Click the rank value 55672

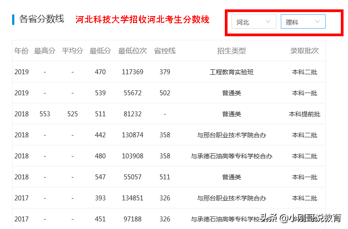coord(132,93)
